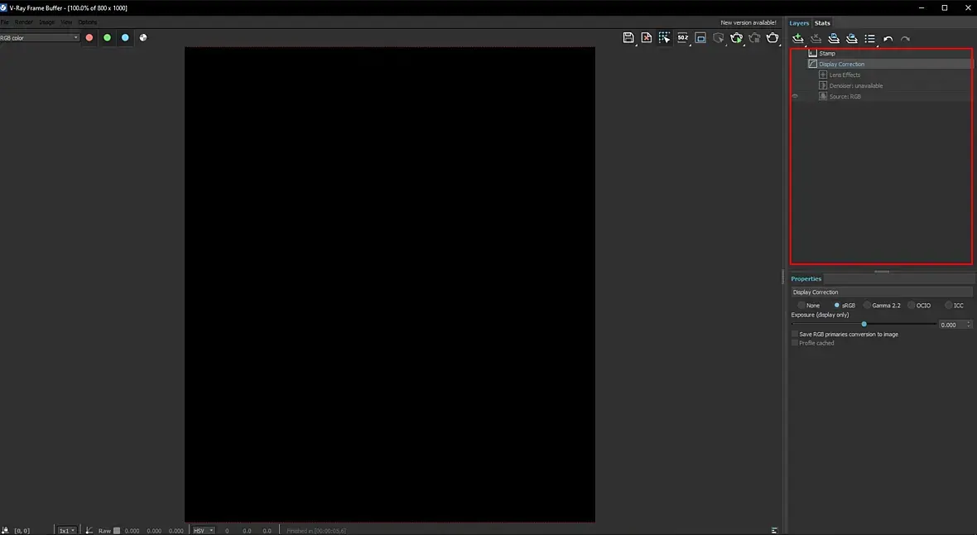977x535 pixels.
Task: Start a render with the teapot play icon
Action: pyautogui.click(x=737, y=38)
